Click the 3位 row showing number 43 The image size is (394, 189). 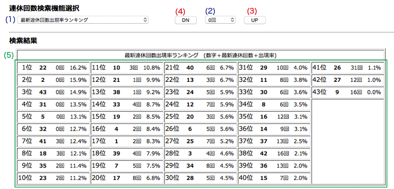pos(53,92)
